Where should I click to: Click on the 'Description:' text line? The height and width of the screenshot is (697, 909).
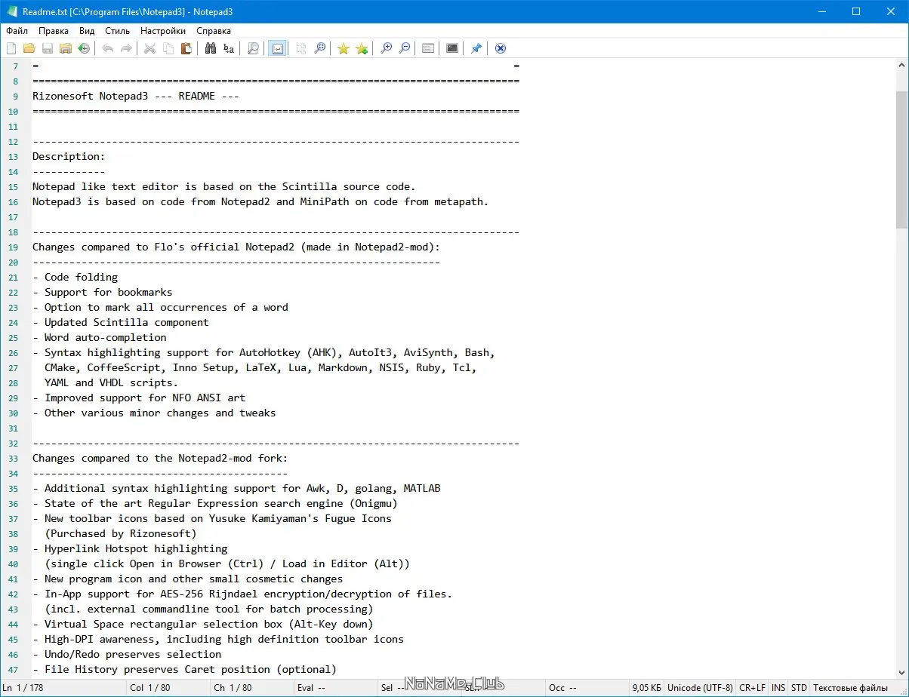point(69,156)
